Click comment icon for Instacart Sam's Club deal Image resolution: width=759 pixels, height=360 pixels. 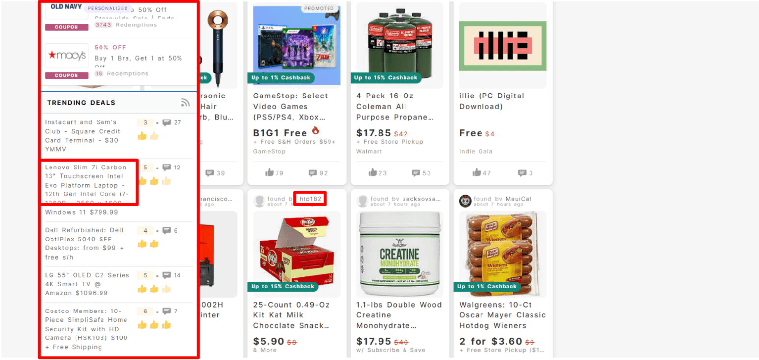[x=167, y=122]
